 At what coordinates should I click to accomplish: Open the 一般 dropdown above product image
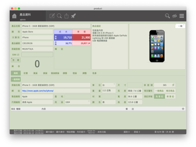pyautogui.click(x=180, y=26)
